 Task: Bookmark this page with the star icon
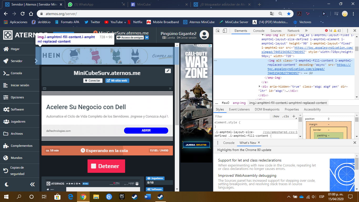click(x=289, y=14)
